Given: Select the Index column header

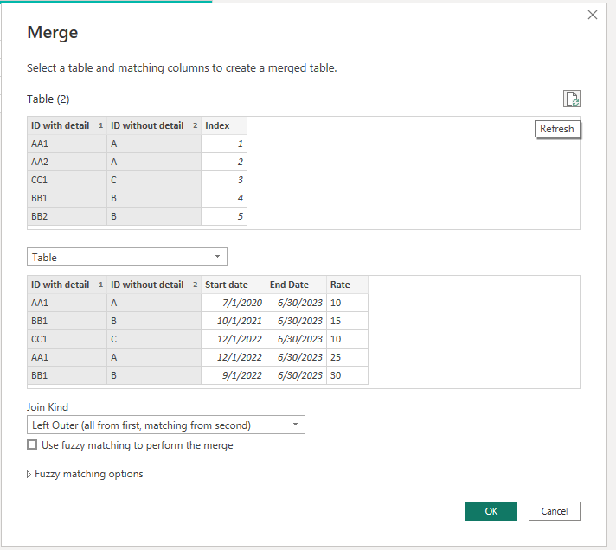Looking at the screenshot, I should pos(224,125).
